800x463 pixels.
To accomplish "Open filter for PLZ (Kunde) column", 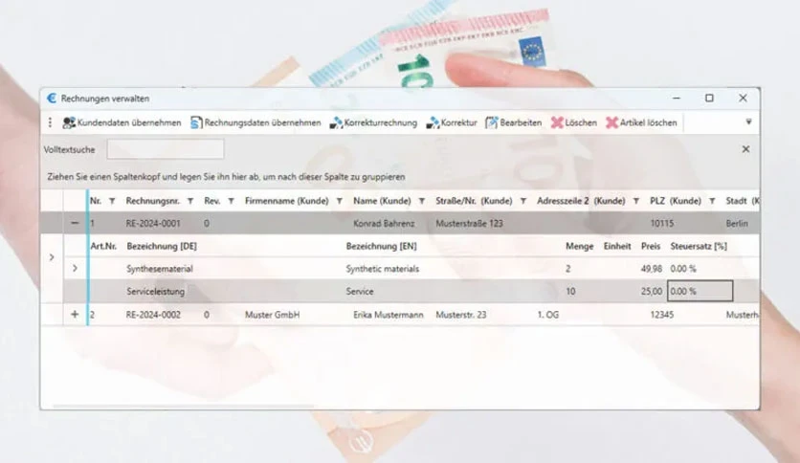I will pyautogui.click(x=712, y=202).
